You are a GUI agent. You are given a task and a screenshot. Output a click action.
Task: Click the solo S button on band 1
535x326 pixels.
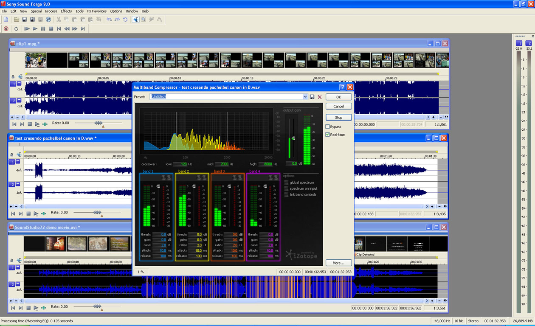164,177
